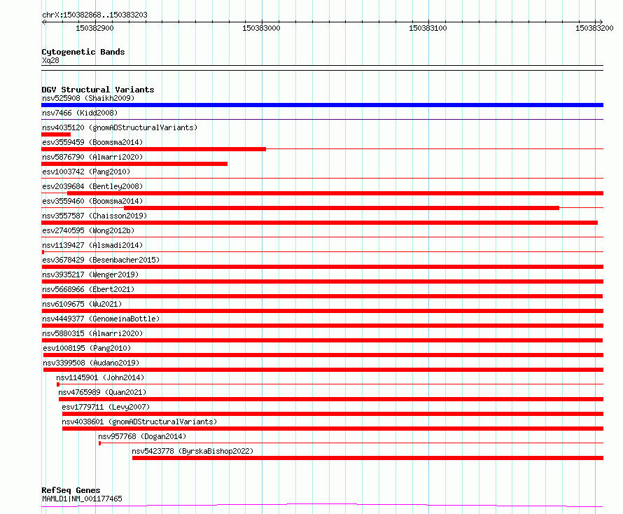
Task: Open esv2039684 (Bentley2008) variant
Action: (92, 186)
